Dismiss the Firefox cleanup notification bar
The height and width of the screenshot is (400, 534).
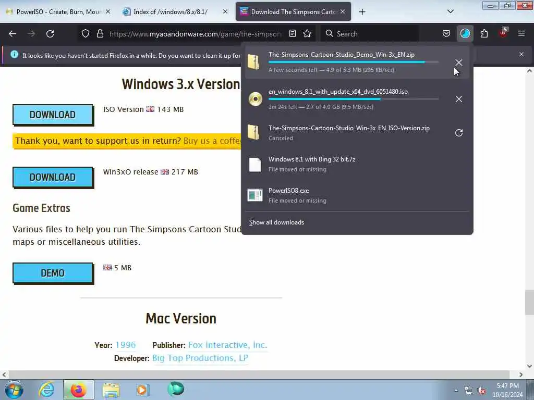pyautogui.click(x=521, y=54)
